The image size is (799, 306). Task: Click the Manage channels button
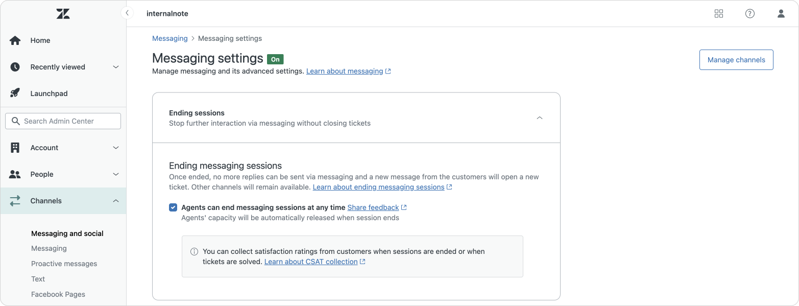pyautogui.click(x=736, y=60)
